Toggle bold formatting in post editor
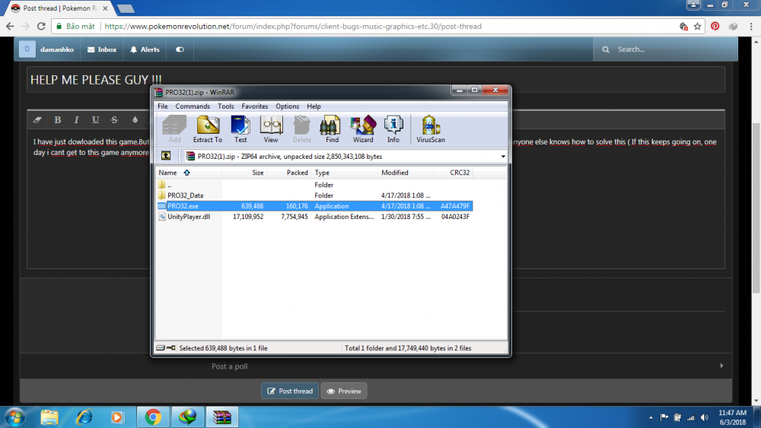The height and width of the screenshot is (428, 761). coord(58,120)
